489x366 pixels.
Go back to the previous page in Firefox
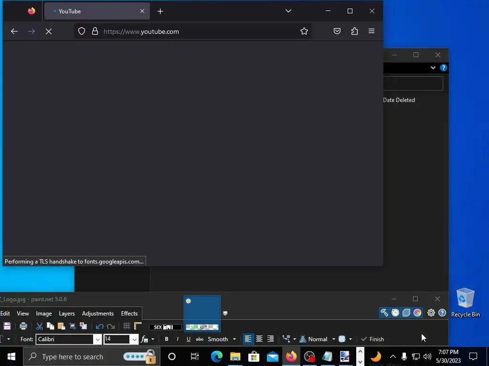click(x=14, y=31)
